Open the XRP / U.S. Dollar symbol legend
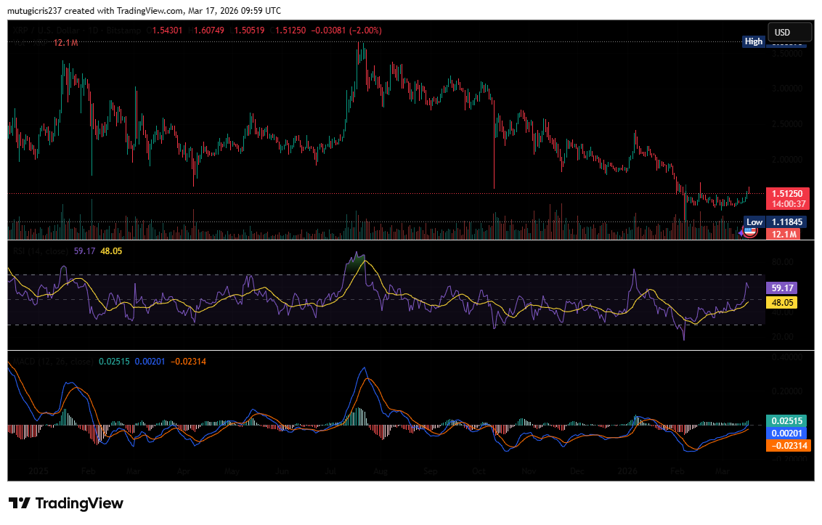This screenshot has width=822, height=525. pos(76,30)
